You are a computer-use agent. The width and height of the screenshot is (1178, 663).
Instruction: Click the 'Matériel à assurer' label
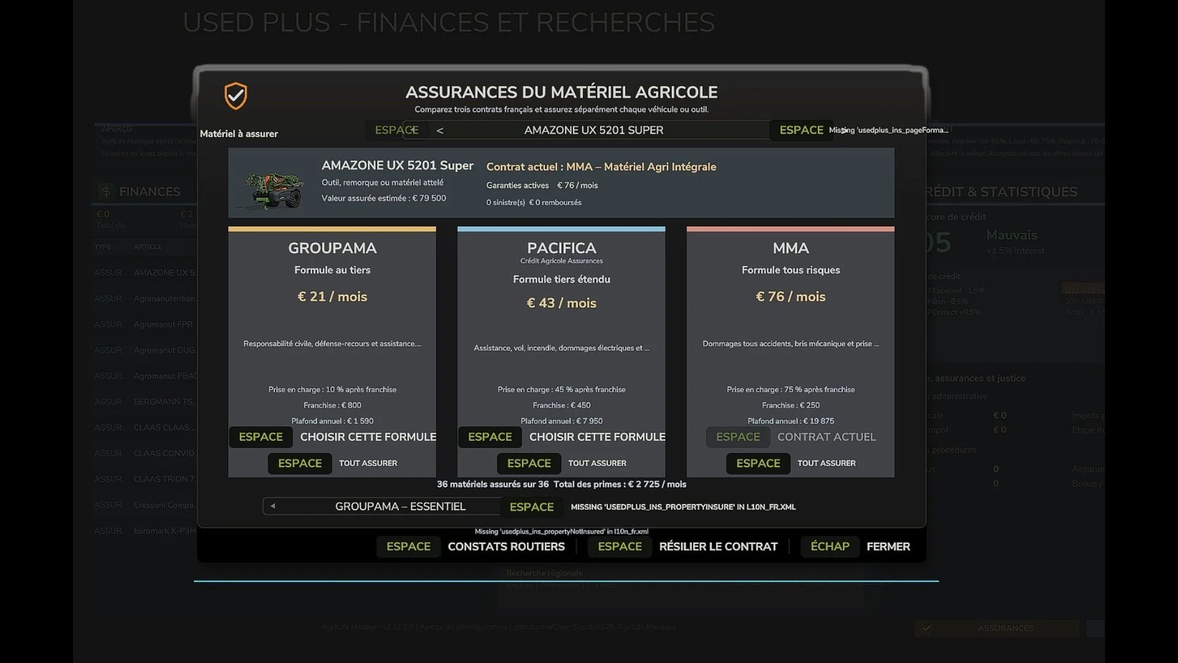click(x=239, y=134)
